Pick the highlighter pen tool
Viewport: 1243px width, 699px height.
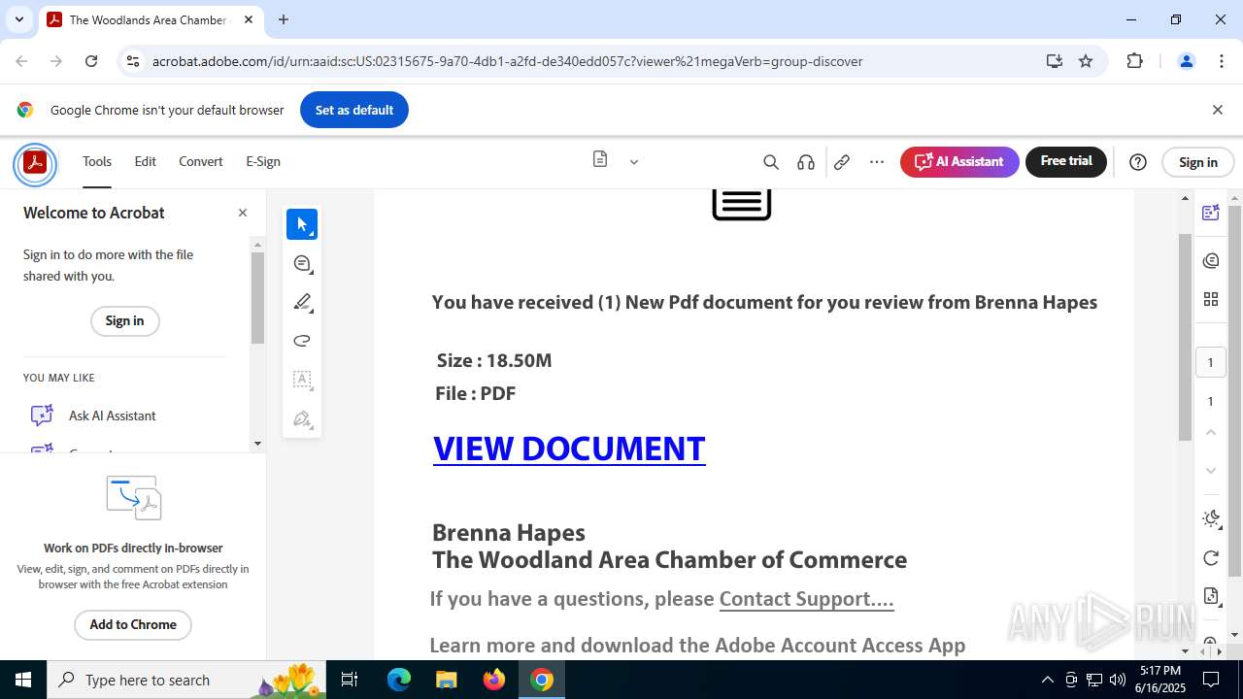point(302,302)
